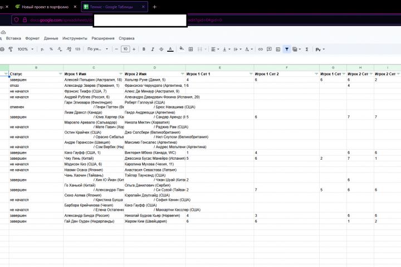The image size is (401, 267).
Task: Open the filter dropdown for Игрок 1 Имя
Action: coord(121,74)
